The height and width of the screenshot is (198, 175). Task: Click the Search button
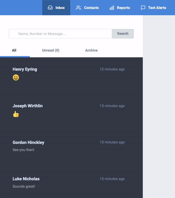click(x=123, y=34)
